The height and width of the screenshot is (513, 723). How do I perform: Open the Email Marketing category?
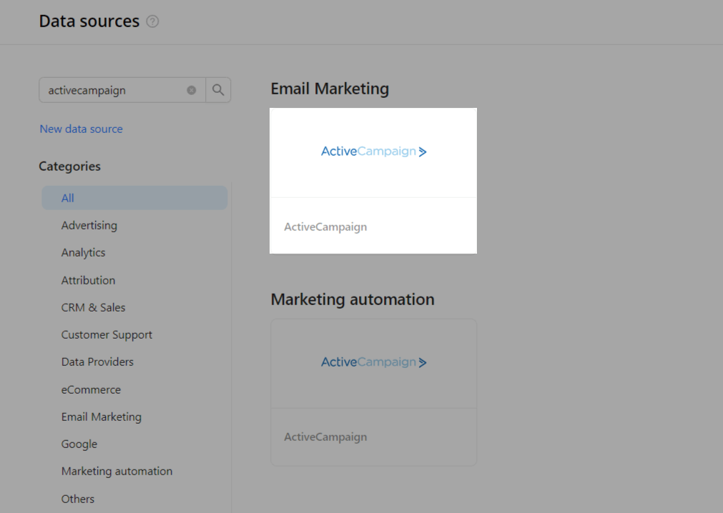pyautogui.click(x=101, y=417)
